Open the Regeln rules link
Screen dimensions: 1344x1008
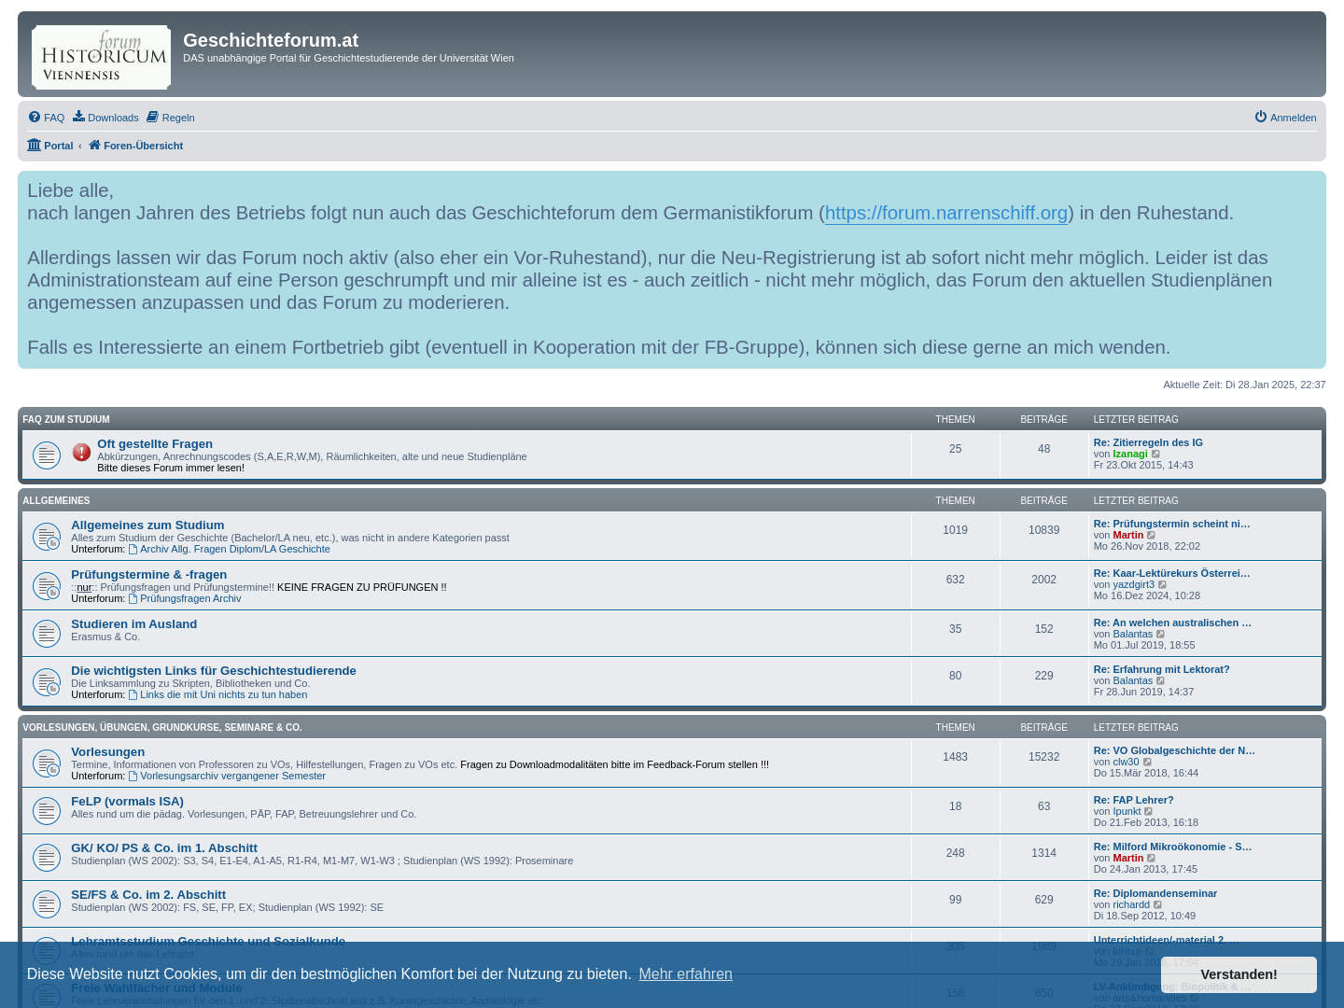click(171, 118)
